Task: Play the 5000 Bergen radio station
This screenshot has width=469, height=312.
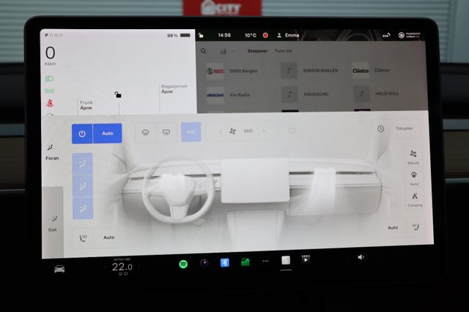Action: tap(232, 71)
